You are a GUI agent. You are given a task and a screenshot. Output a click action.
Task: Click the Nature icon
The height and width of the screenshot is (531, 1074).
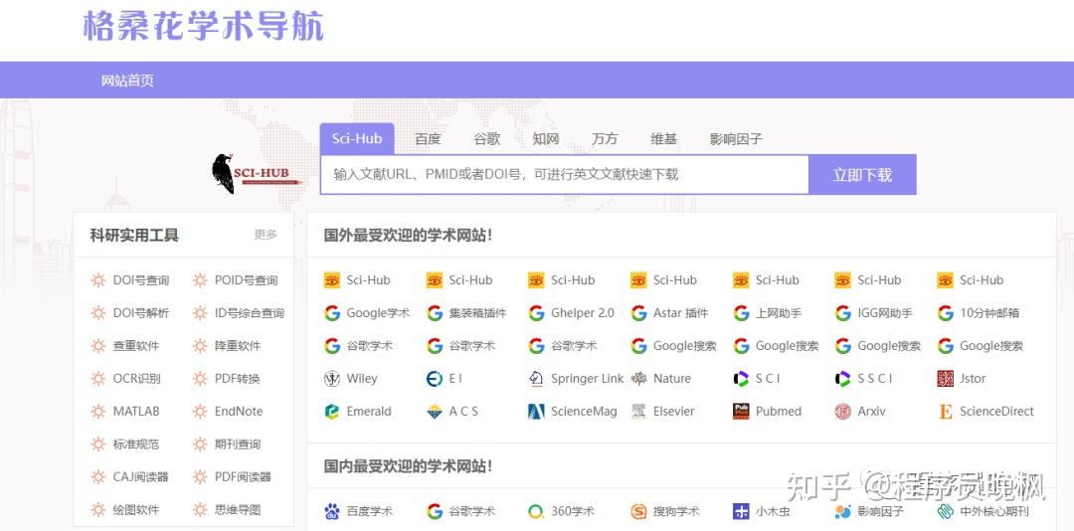tap(639, 379)
